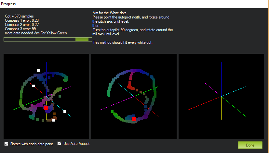Click the 'more data needed Aim For Yellow-Green' message
The image size is (269, 153).
click(36, 33)
